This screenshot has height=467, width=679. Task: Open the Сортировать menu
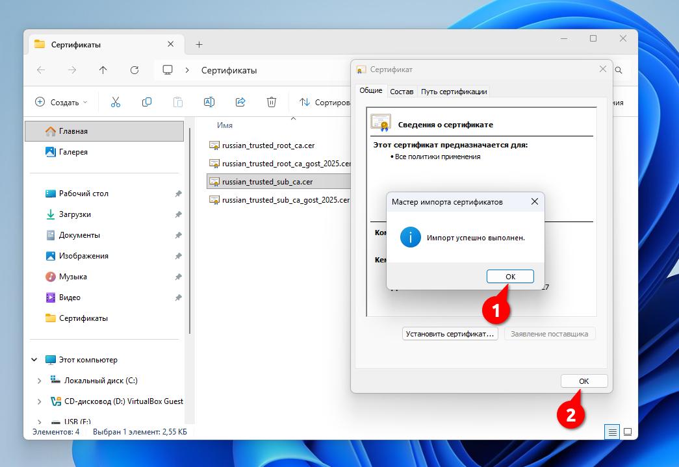pos(324,102)
